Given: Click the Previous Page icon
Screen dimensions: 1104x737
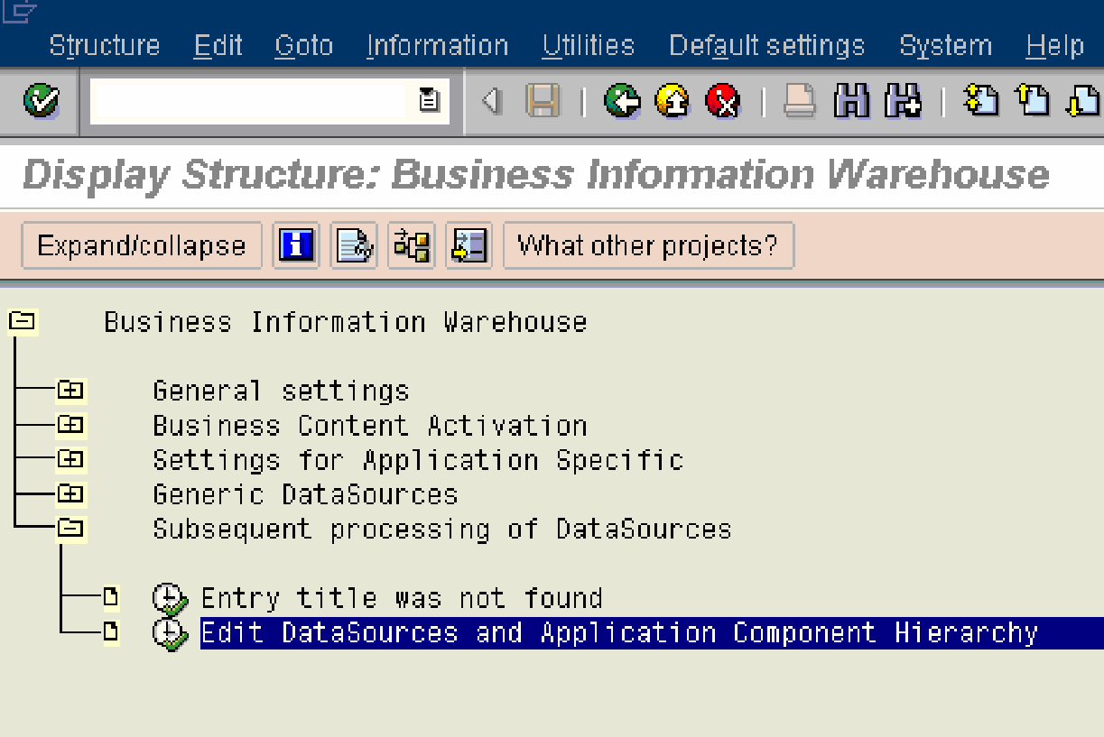Looking at the screenshot, I should pos(1033,100).
